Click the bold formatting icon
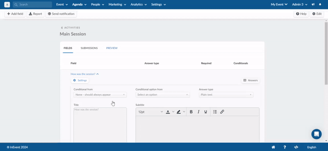Image resolution: width=328 pixels, height=151 pixels. point(191,112)
